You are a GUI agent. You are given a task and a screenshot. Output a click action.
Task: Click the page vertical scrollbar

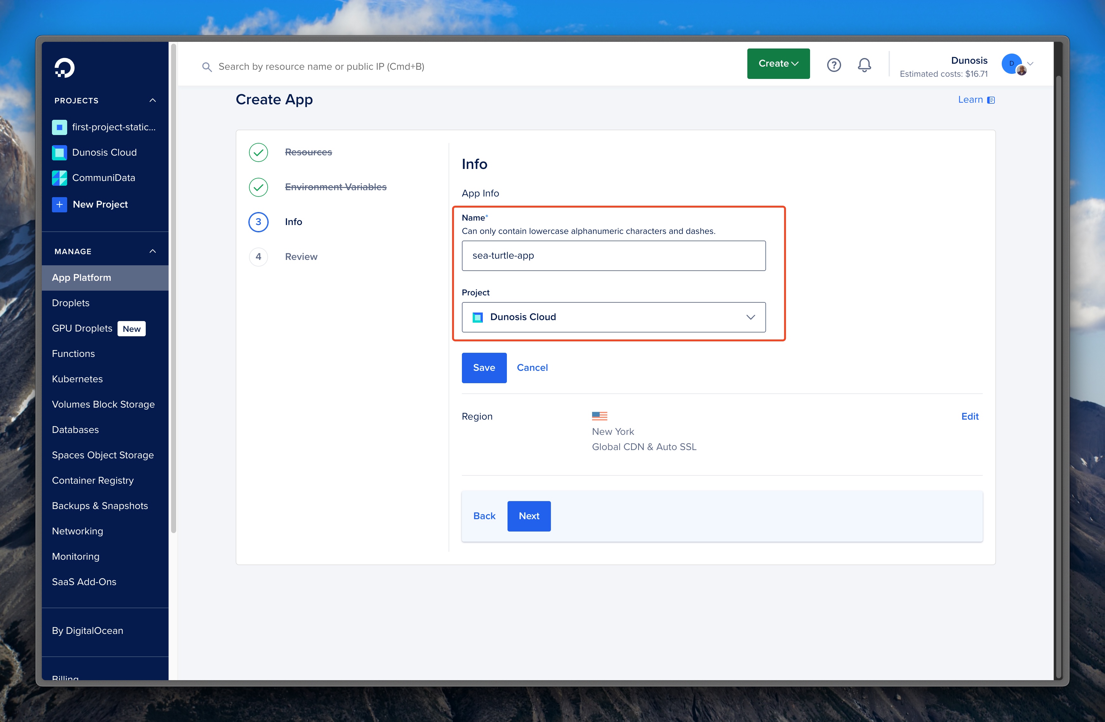click(x=1058, y=376)
